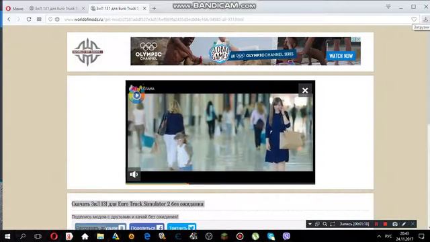430x242 pixels.
Task: Switch input language РУС indicator
Action: pos(388,236)
